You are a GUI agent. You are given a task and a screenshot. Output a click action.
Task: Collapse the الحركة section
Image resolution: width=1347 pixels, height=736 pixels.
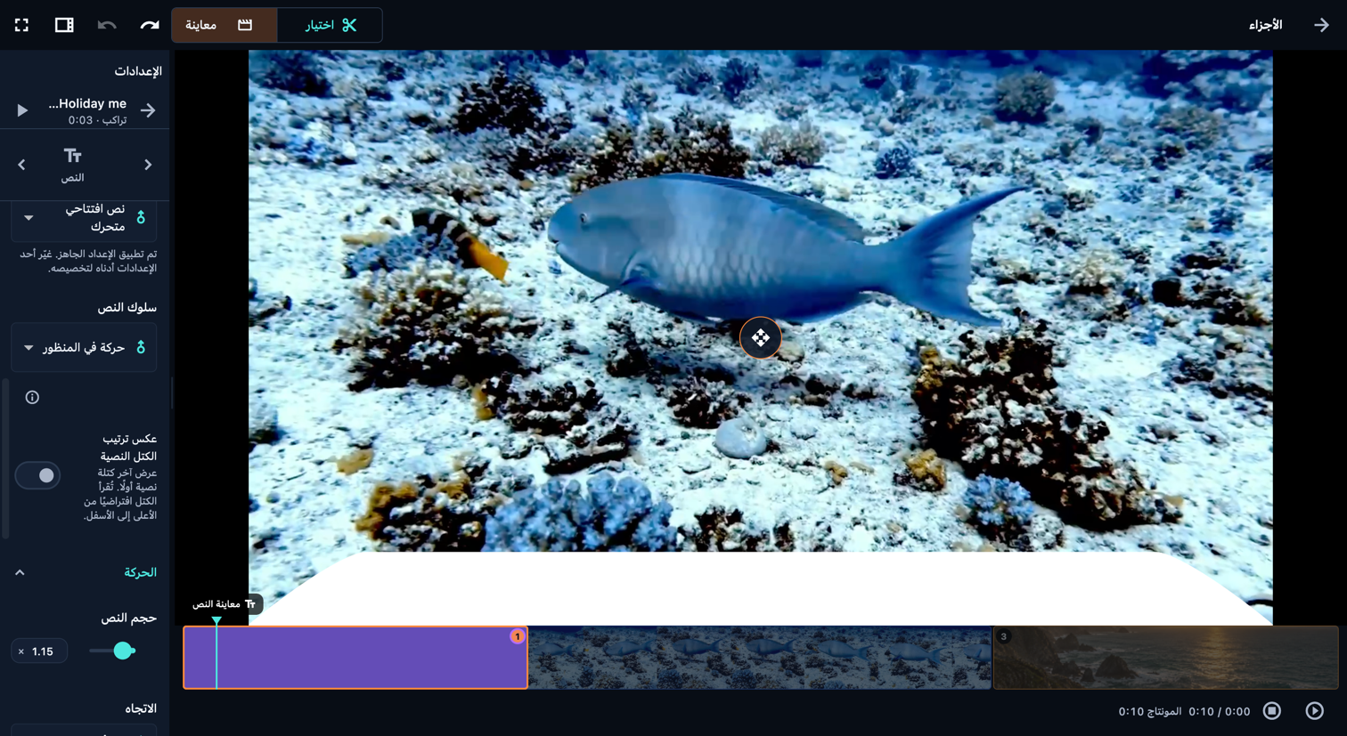click(x=20, y=572)
